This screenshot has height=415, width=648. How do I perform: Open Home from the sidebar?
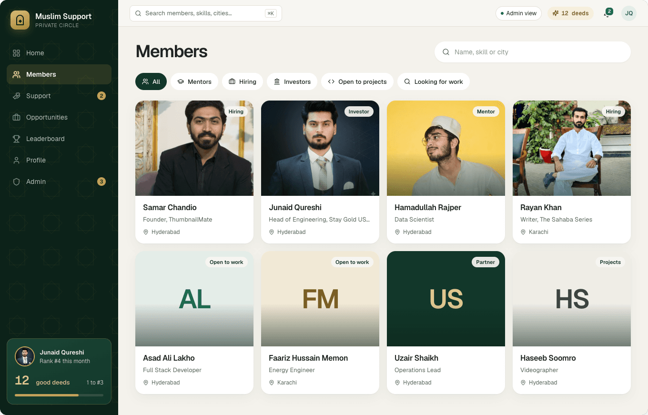(x=59, y=53)
